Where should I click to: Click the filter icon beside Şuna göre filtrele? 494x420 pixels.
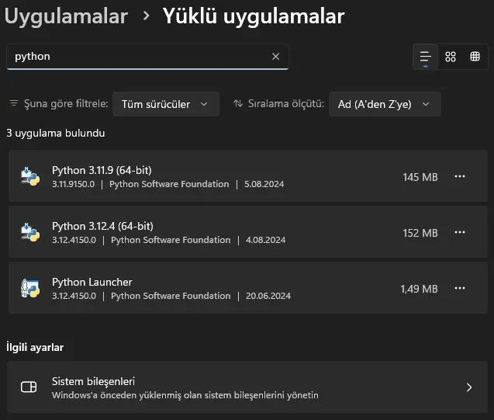[13, 103]
